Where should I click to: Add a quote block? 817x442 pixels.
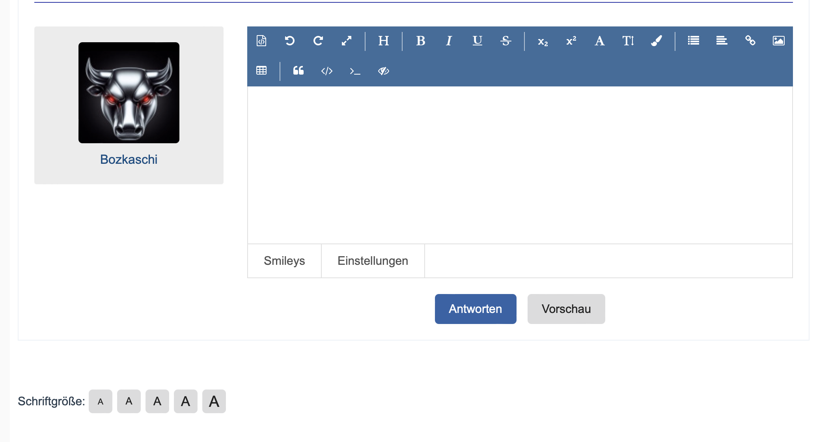click(298, 71)
